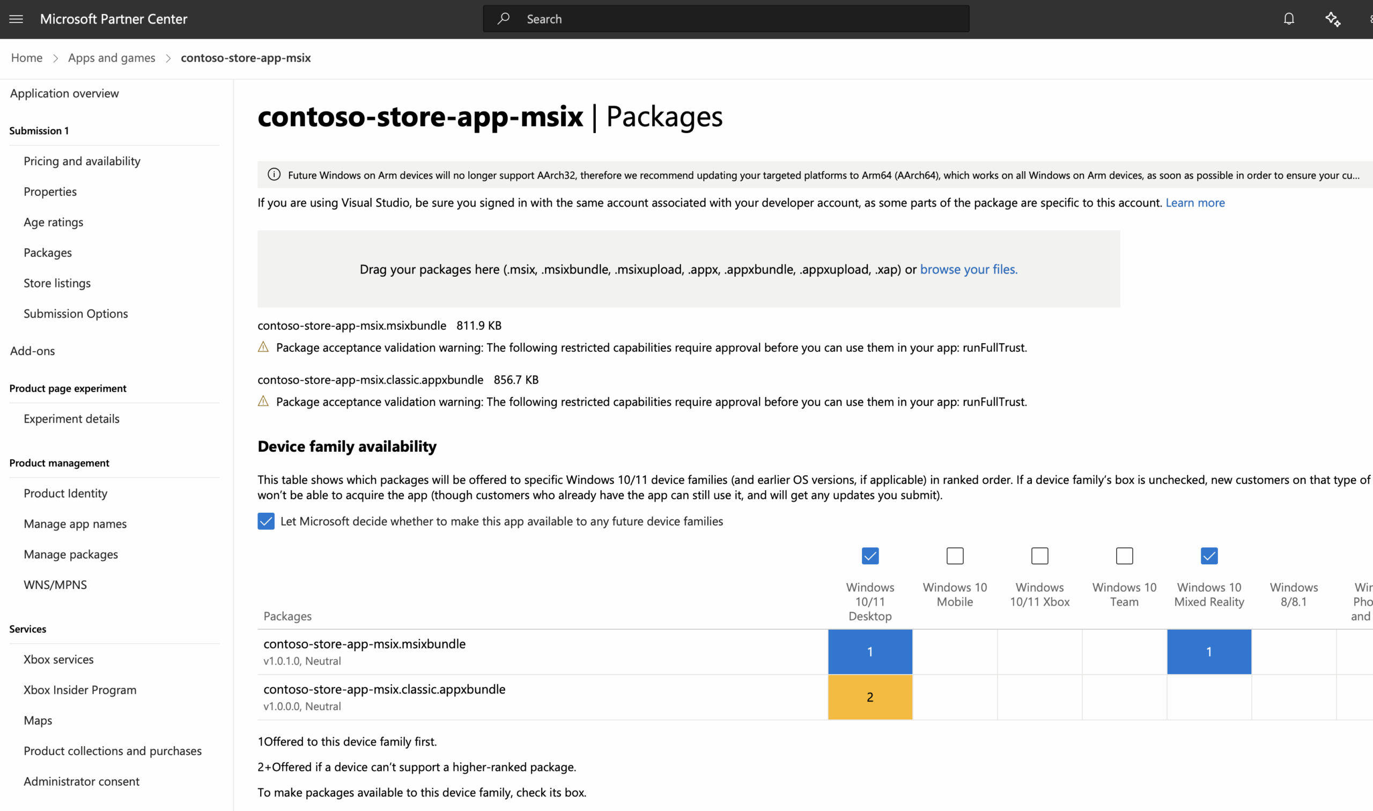Click the Windows 10/11 Desktop rank 1 cell
The width and height of the screenshot is (1373, 811).
click(870, 651)
